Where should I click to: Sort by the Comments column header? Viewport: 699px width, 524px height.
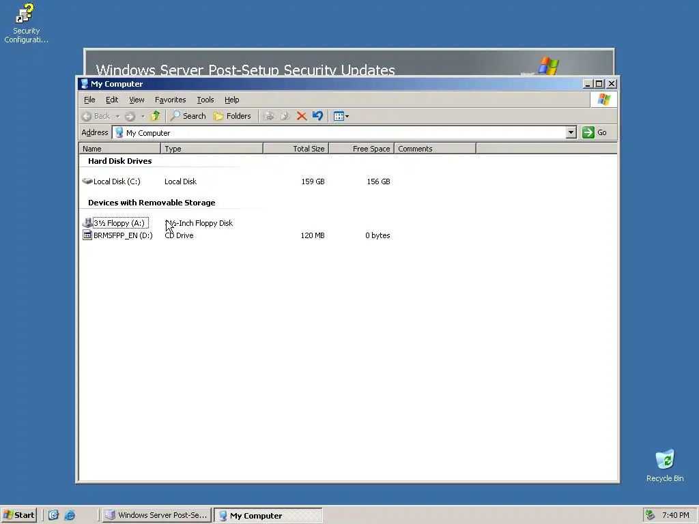[x=435, y=148]
